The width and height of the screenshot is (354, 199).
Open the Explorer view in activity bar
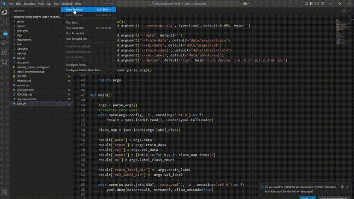point(5,12)
